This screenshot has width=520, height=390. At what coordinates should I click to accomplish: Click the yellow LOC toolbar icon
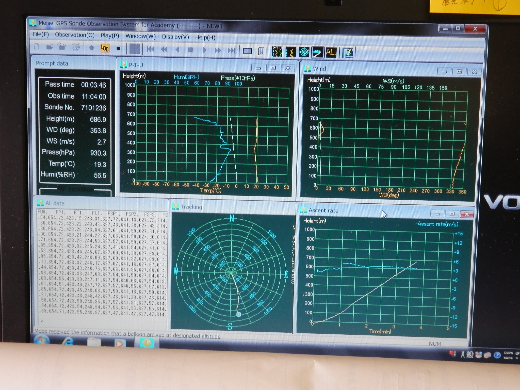pyautogui.click(x=105, y=48)
